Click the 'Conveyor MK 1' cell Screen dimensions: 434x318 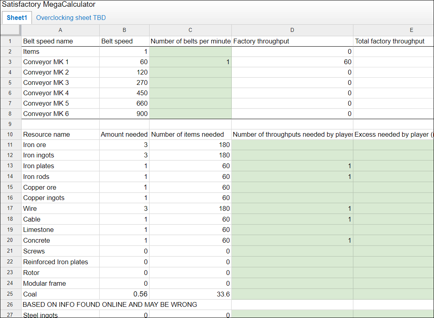point(60,62)
